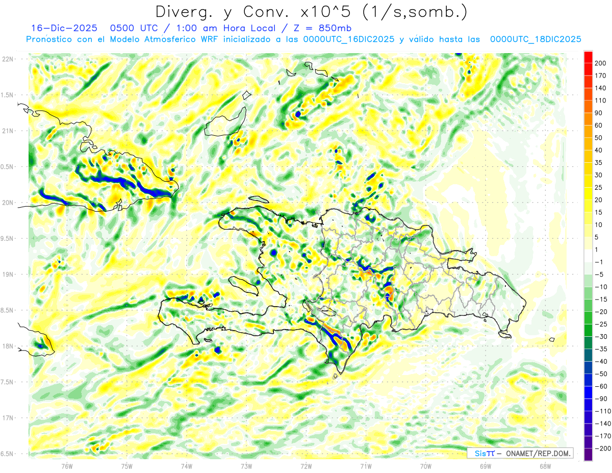Click the '74W' longitude label

pyautogui.click(x=187, y=466)
